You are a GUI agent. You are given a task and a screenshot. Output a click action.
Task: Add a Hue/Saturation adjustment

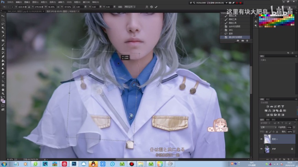[266, 111]
